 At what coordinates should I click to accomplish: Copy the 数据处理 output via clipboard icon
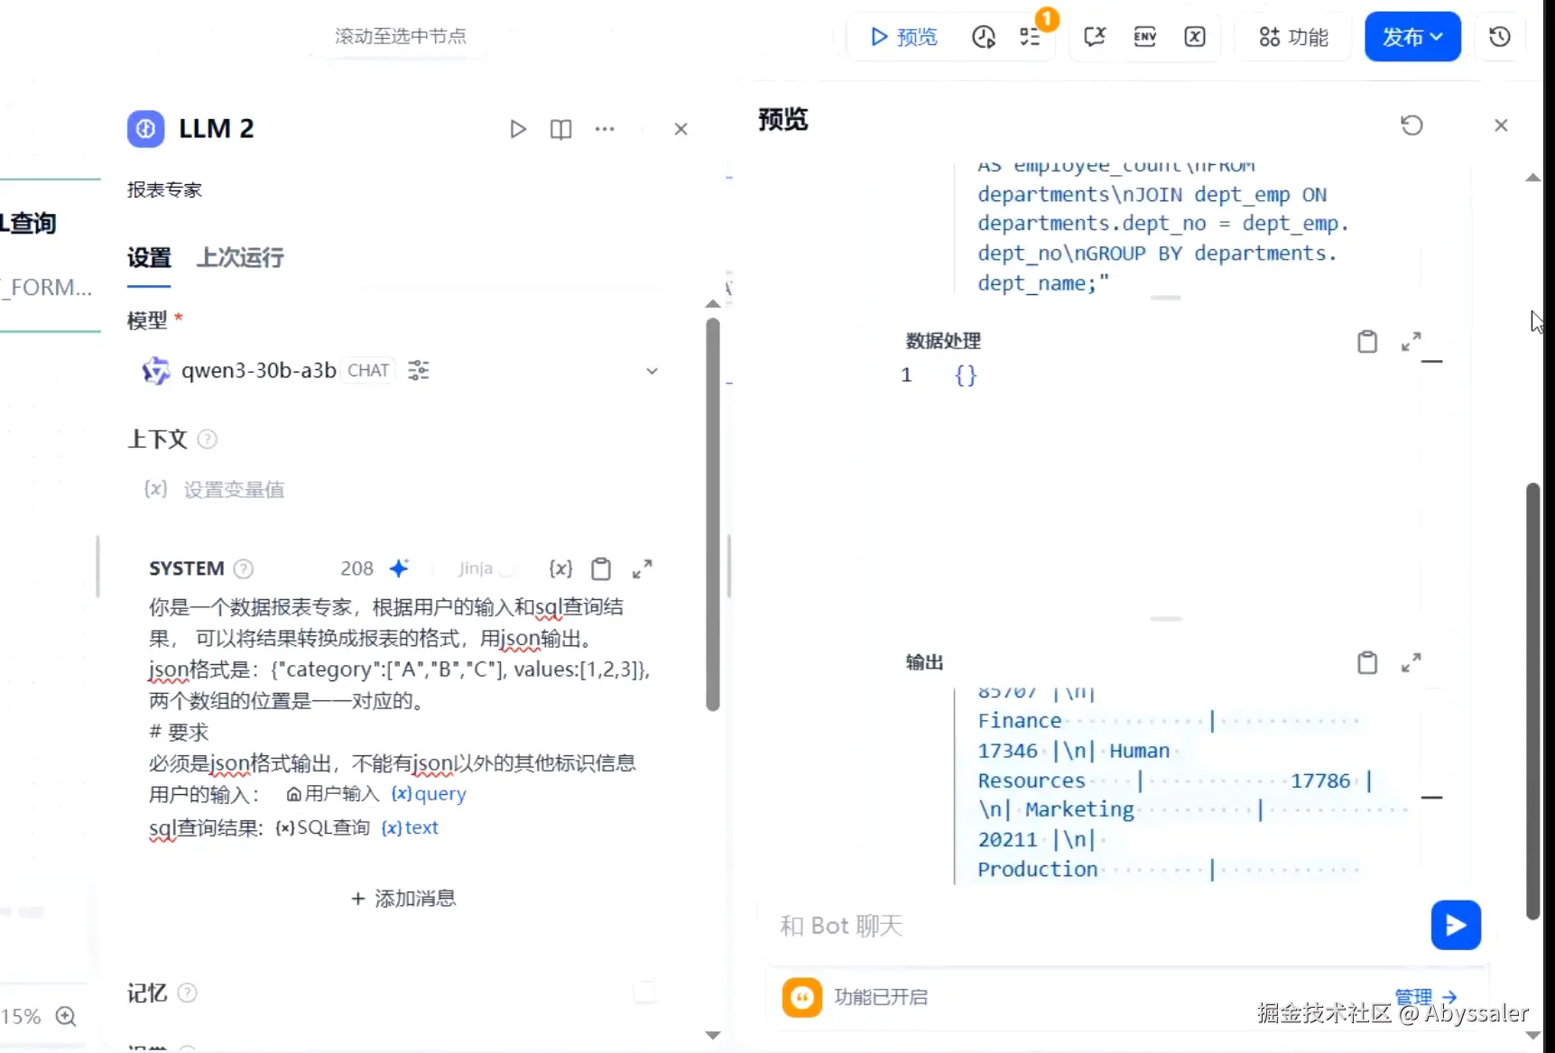click(x=1367, y=341)
